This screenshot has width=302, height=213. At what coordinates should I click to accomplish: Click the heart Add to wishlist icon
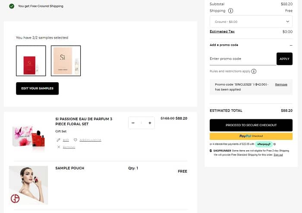point(75,140)
